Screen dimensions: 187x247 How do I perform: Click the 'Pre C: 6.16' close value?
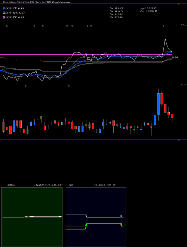(x=116, y=17)
